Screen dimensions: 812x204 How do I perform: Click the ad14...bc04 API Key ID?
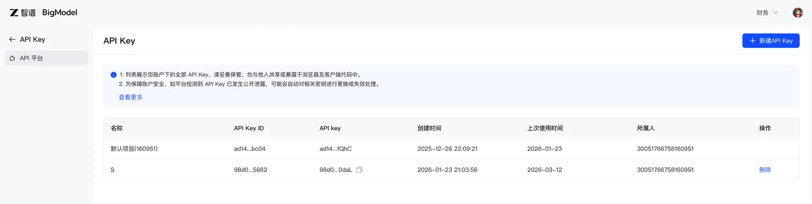[x=250, y=149]
